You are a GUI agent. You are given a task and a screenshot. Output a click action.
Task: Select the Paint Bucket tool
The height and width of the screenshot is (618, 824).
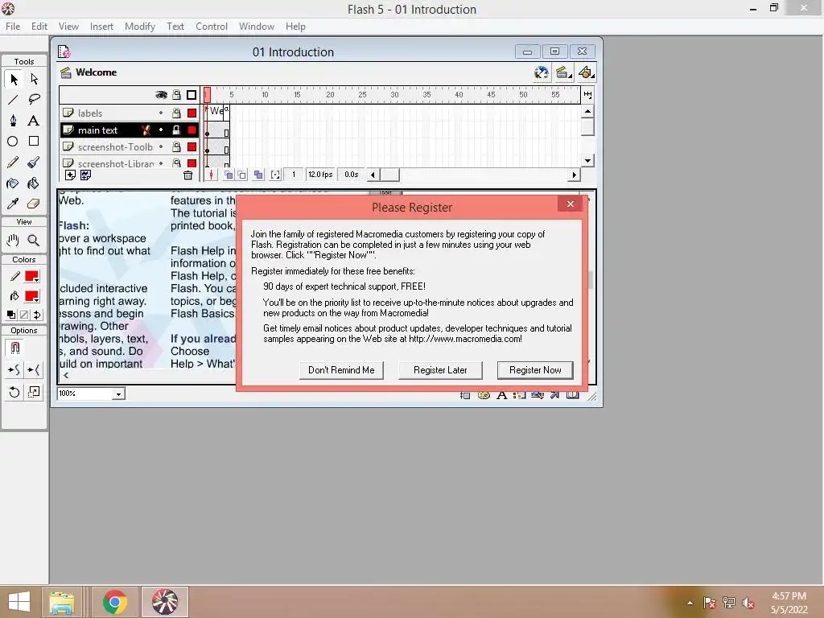click(34, 183)
